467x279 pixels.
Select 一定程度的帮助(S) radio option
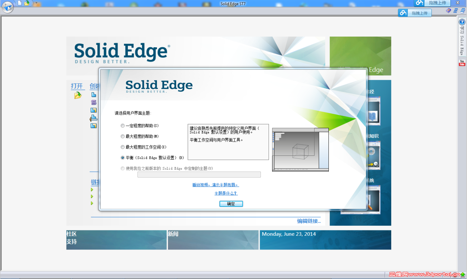click(x=140, y=126)
